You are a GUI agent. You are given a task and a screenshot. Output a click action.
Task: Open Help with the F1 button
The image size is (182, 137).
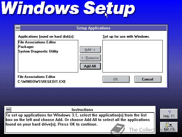pyautogui.click(x=169, y=114)
